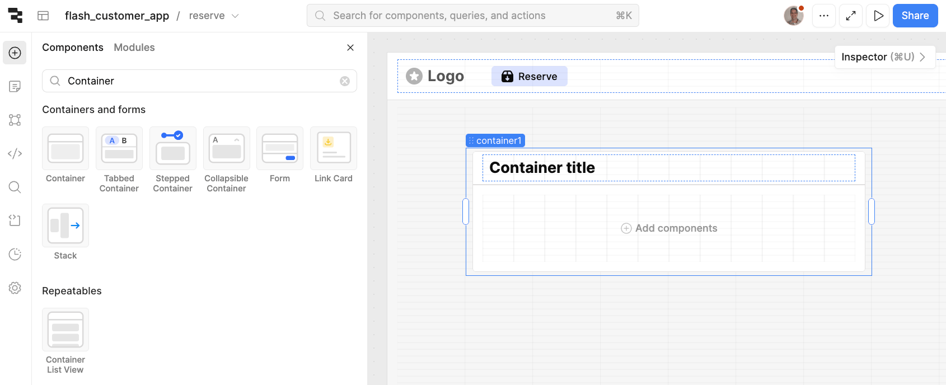
Task: Open the release history clock icon
Action: click(15, 254)
